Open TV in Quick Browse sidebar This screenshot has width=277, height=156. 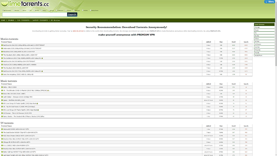[x=264, y=33]
